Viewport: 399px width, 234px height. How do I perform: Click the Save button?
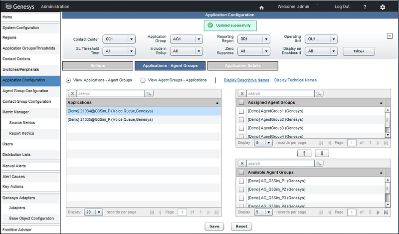click(x=214, y=227)
